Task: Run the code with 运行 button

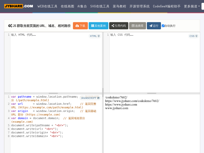Action: (154, 26)
